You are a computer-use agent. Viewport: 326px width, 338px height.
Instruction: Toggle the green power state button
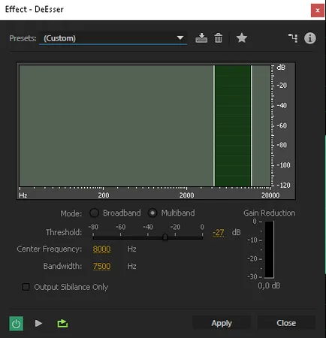coord(17,324)
